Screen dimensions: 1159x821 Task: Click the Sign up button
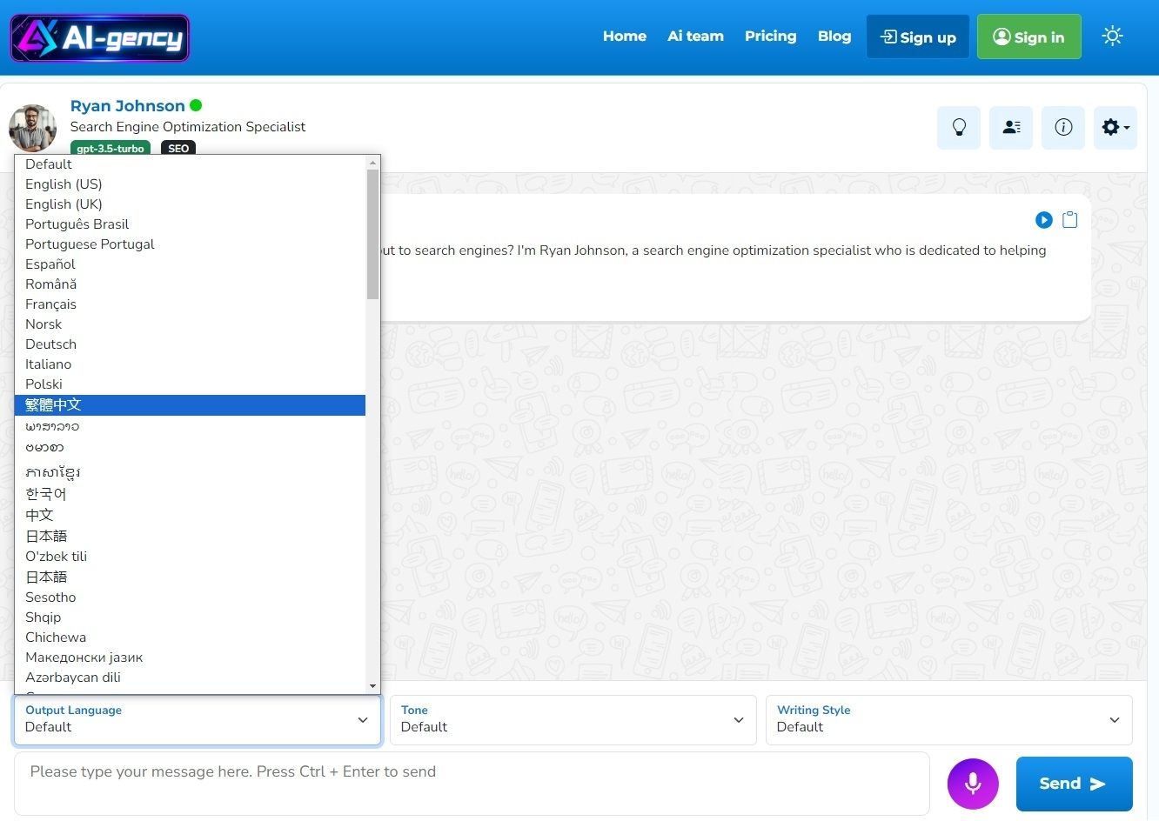pos(918,37)
